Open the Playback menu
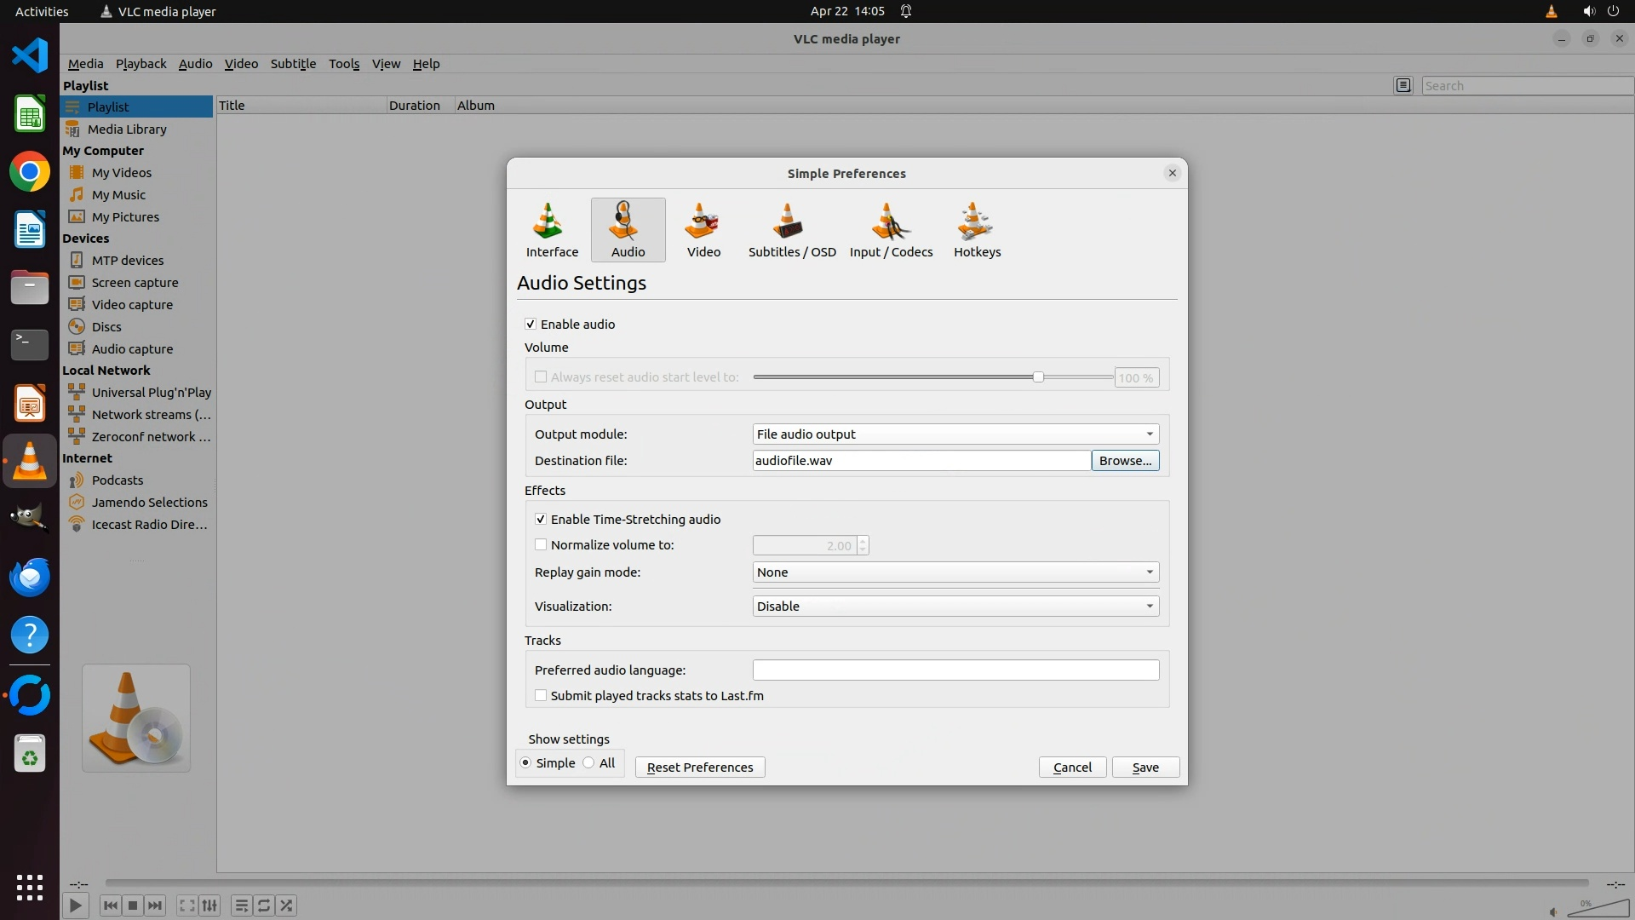 [x=141, y=64]
